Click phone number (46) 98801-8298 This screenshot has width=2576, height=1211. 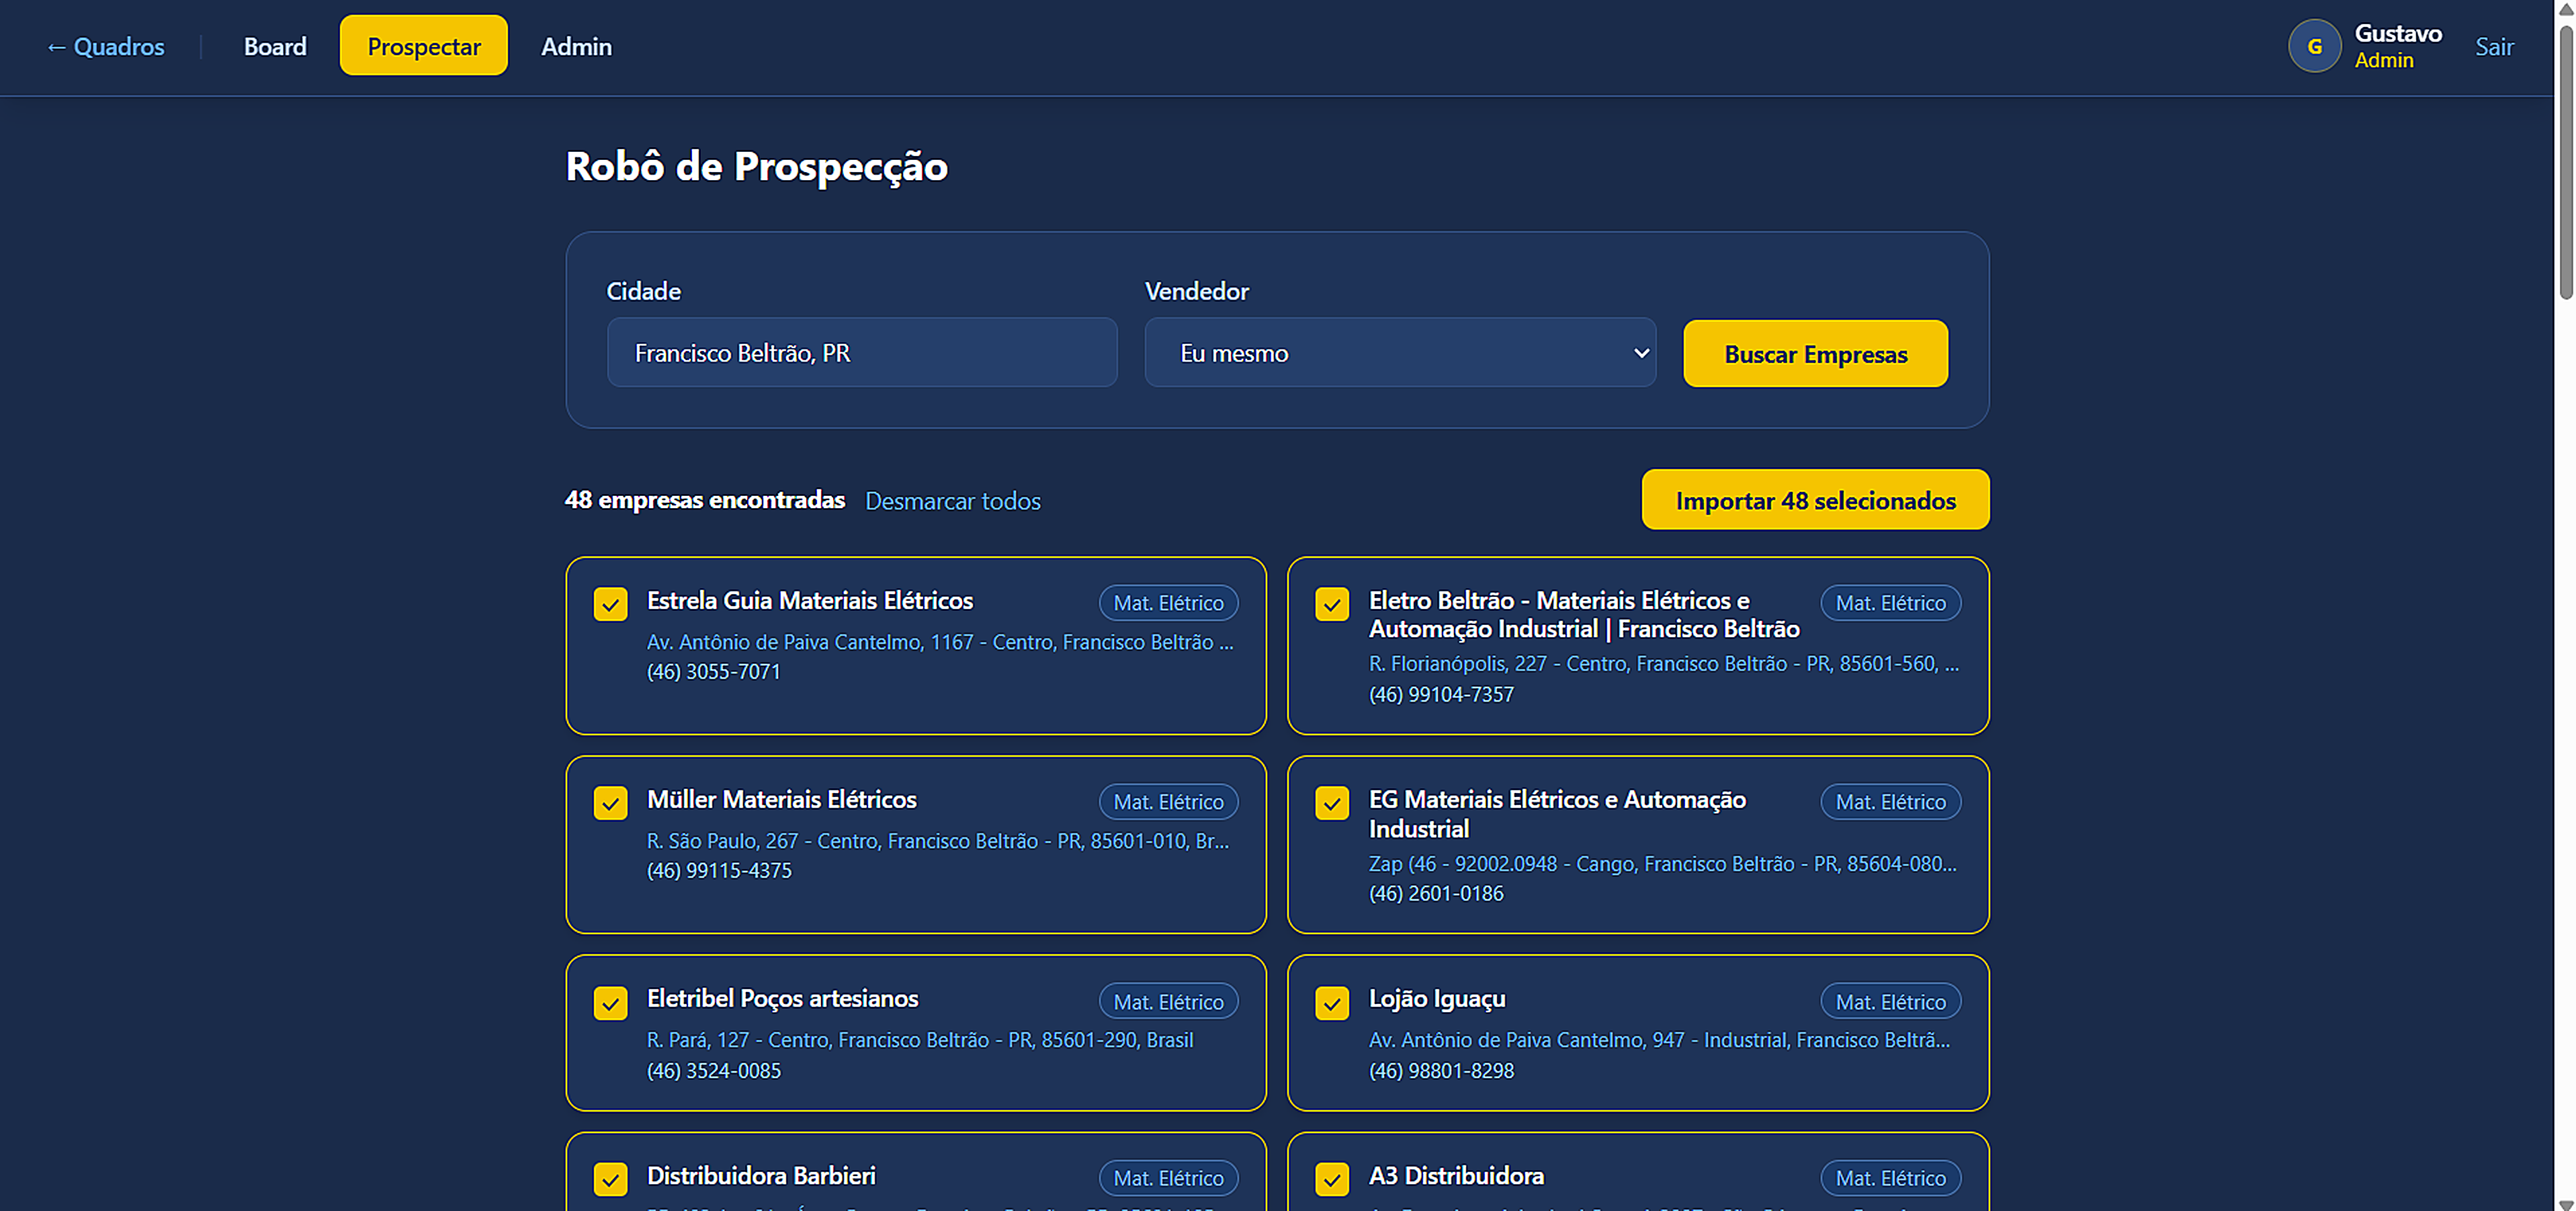(1441, 1071)
